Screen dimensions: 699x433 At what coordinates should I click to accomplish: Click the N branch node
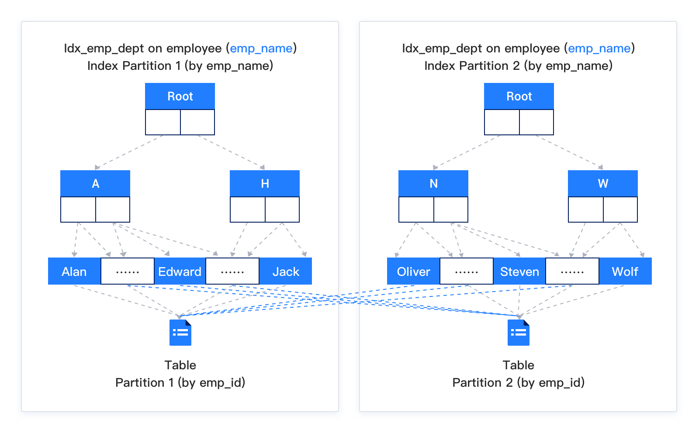(x=433, y=184)
